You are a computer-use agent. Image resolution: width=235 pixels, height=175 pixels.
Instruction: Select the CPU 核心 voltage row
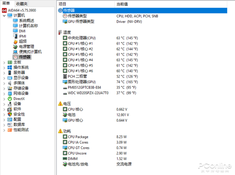tap(142, 109)
